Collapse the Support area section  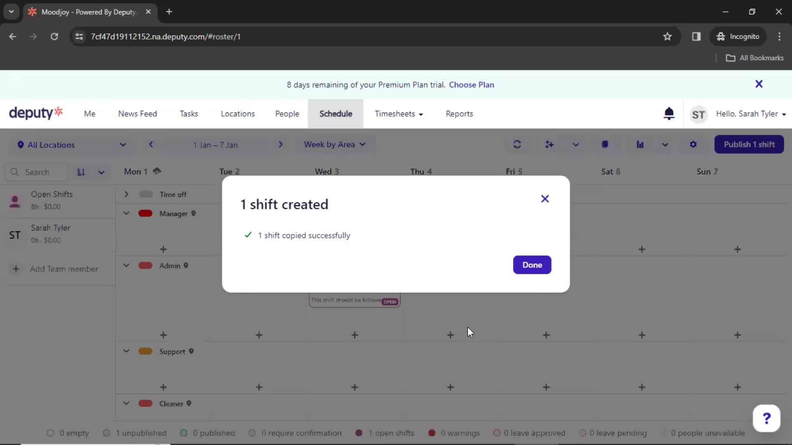126,351
